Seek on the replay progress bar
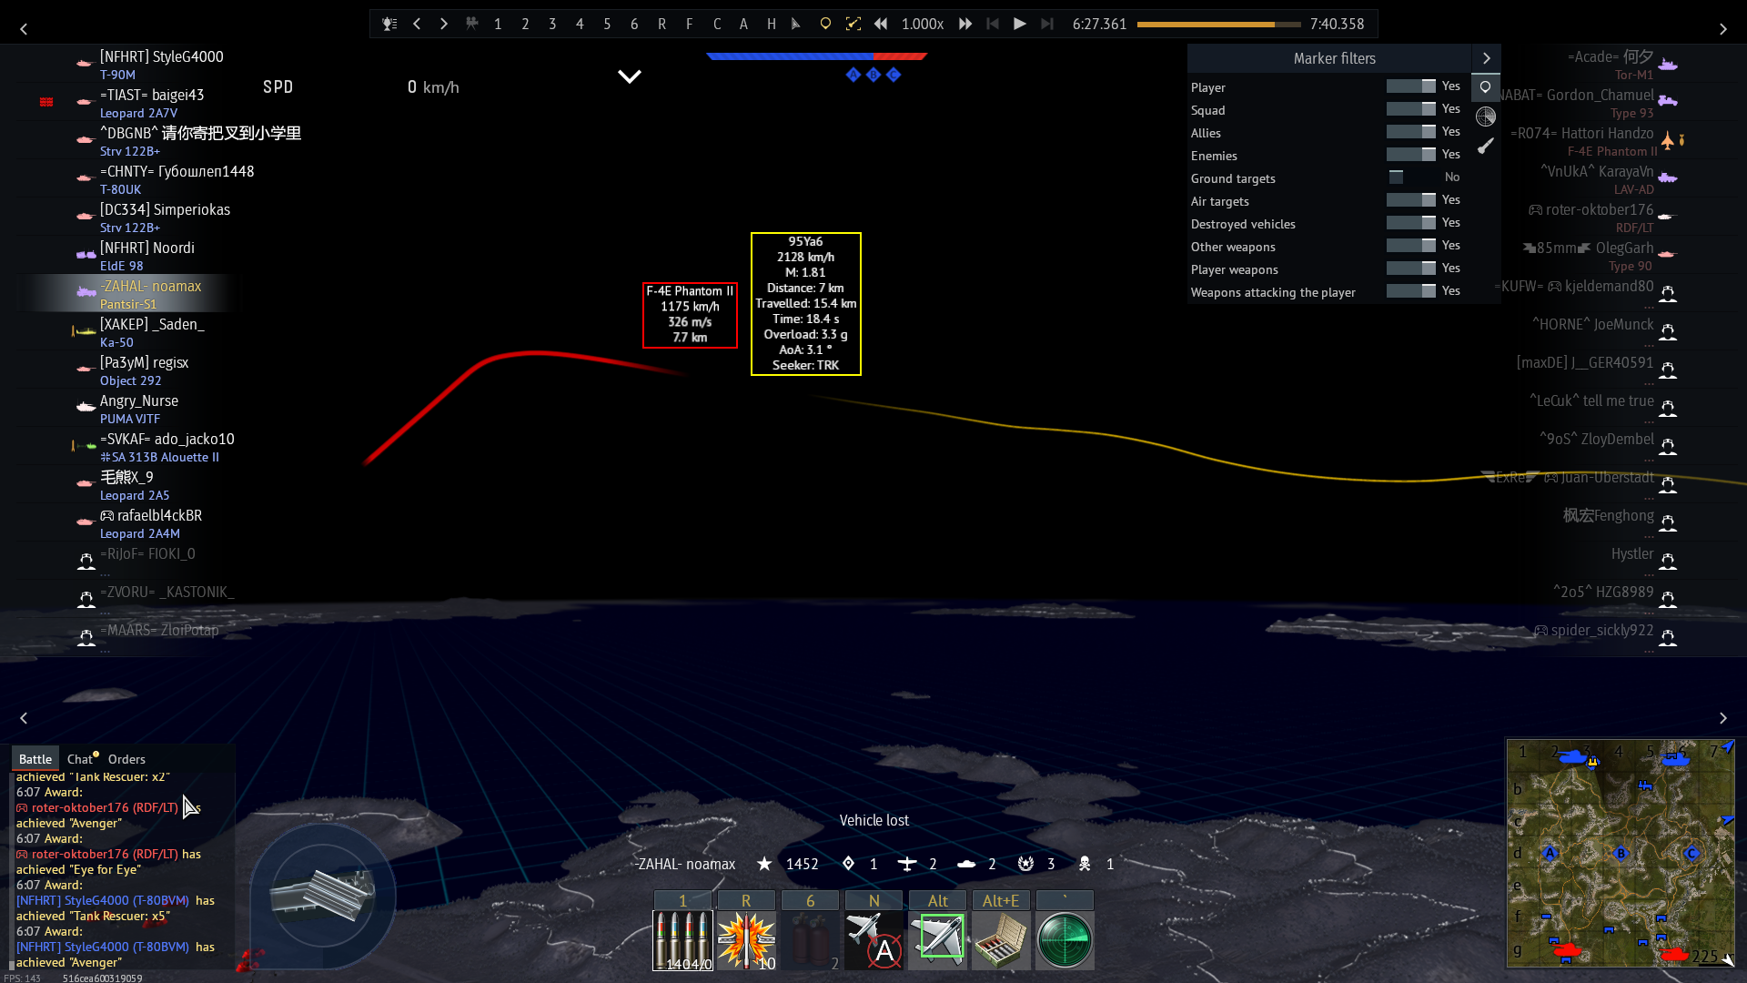The height and width of the screenshot is (983, 1747). coord(1218,25)
